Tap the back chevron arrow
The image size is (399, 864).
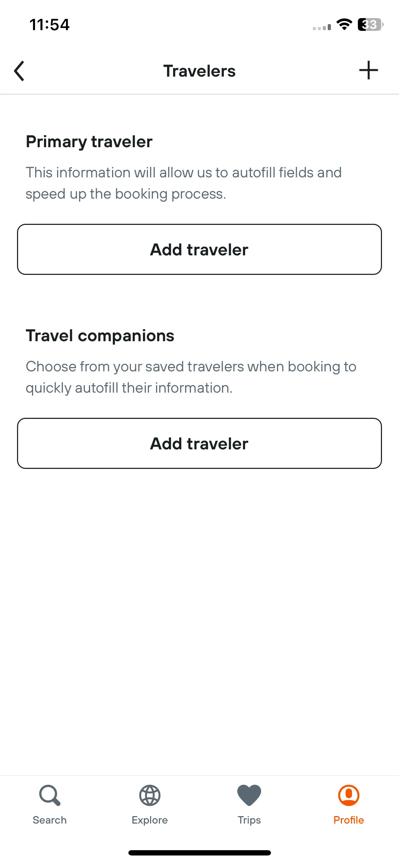coord(19,71)
